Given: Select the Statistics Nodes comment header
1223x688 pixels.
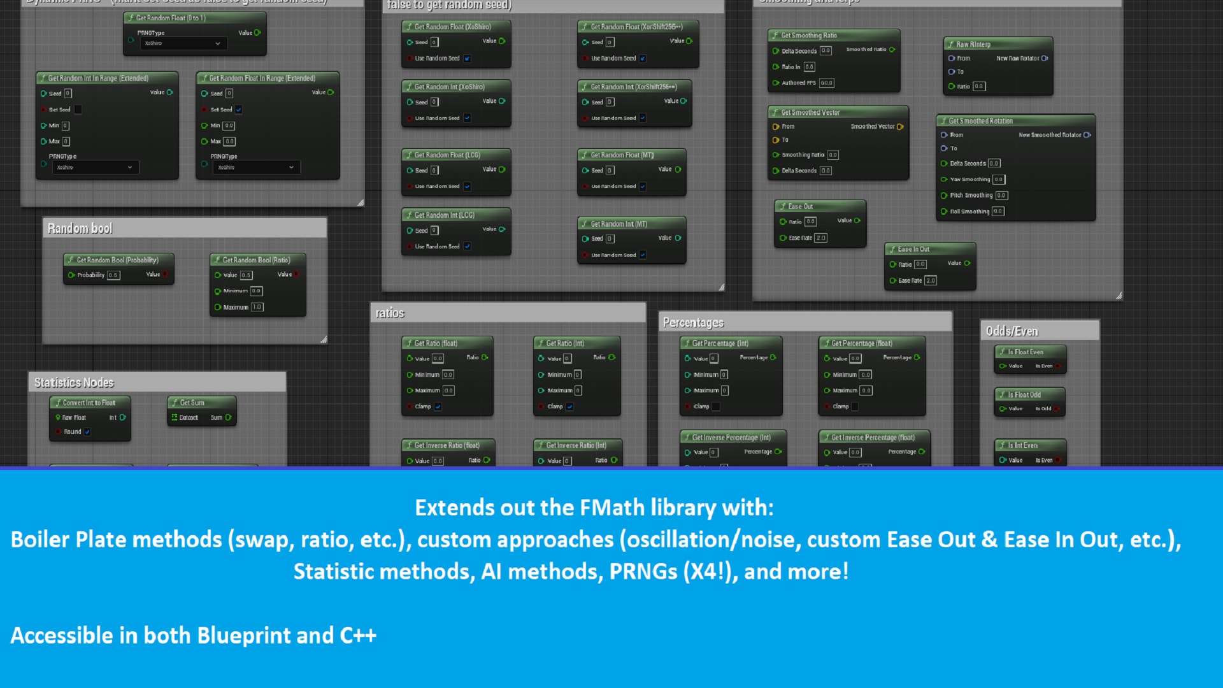Looking at the screenshot, I should (x=157, y=382).
